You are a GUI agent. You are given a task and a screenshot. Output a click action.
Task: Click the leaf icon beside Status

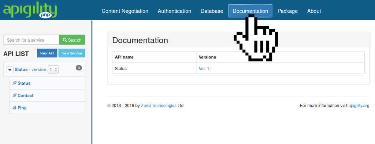click(x=14, y=83)
